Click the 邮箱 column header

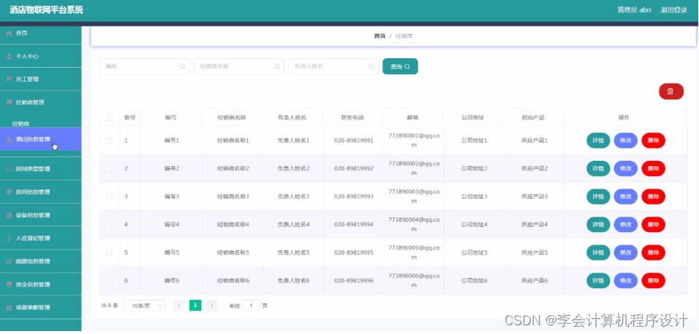(x=413, y=118)
